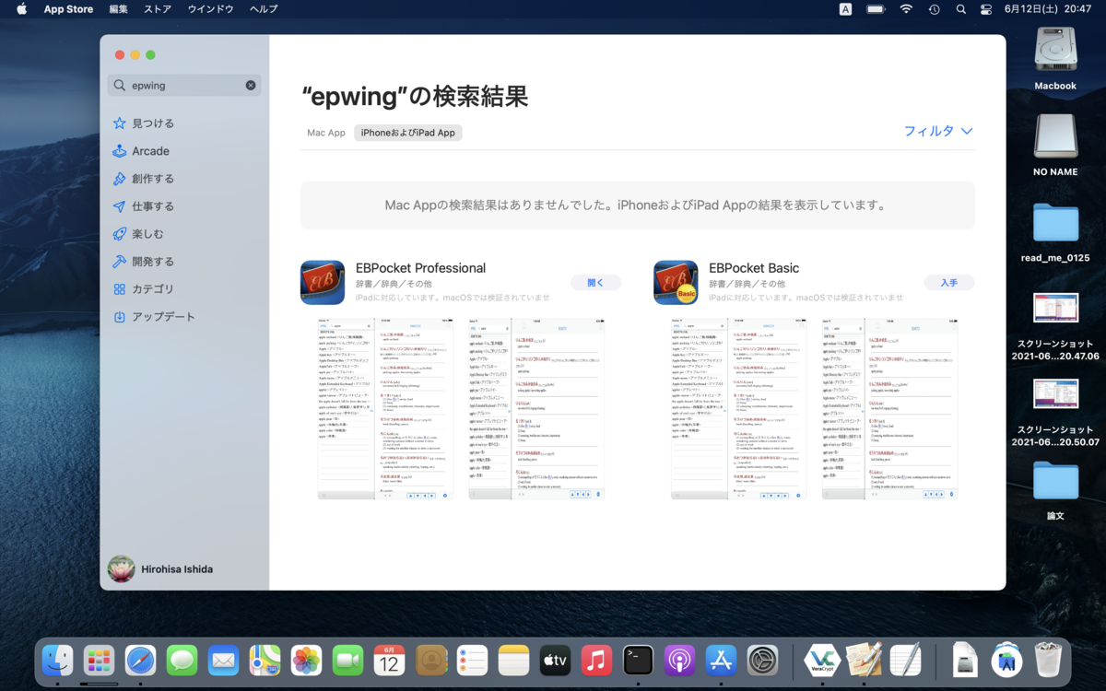Switch to the Mac App tab
Image resolution: width=1106 pixels, height=691 pixels.
coord(326,133)
